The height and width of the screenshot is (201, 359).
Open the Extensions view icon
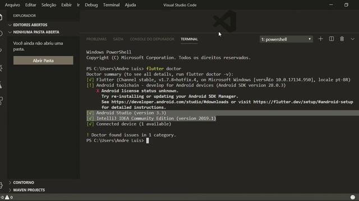pyautogui.click(x=1, y=100)
